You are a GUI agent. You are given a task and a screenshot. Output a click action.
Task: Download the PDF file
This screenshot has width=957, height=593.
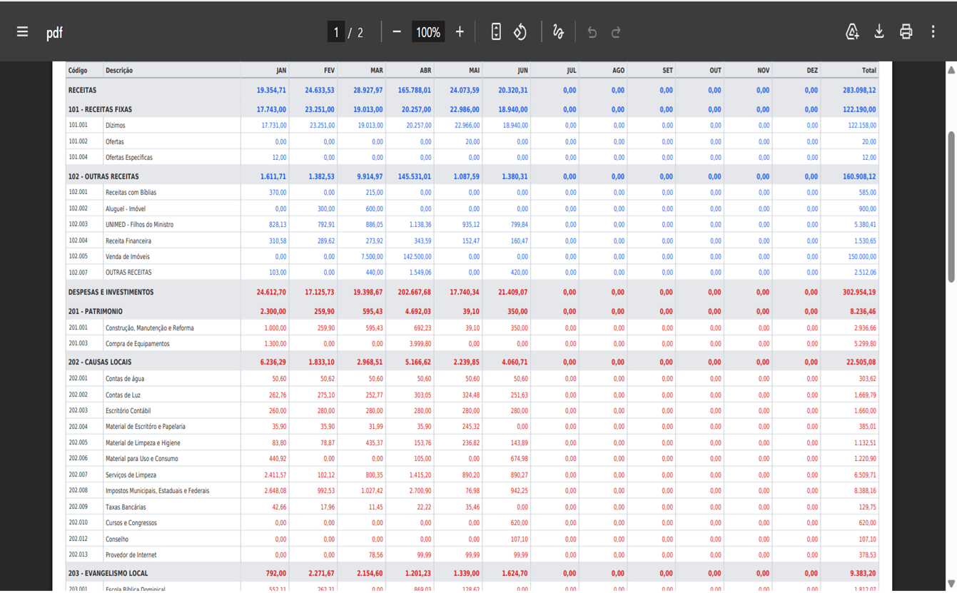879,32
